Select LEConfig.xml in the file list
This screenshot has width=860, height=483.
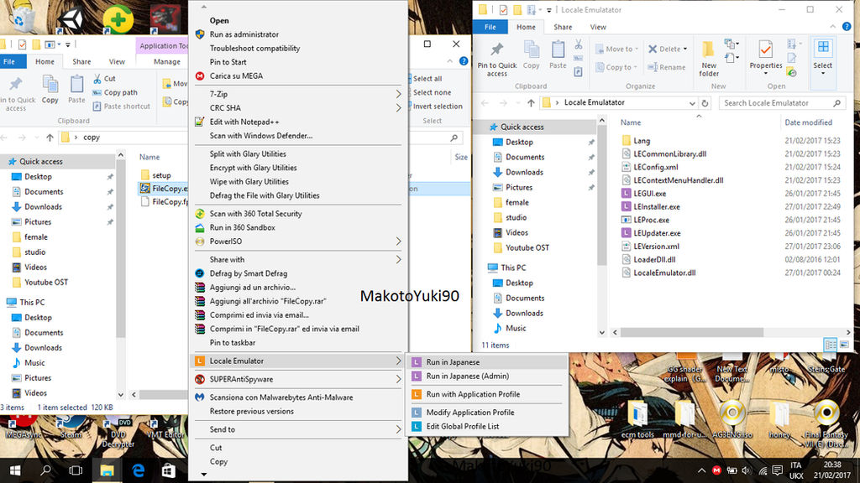650,167
